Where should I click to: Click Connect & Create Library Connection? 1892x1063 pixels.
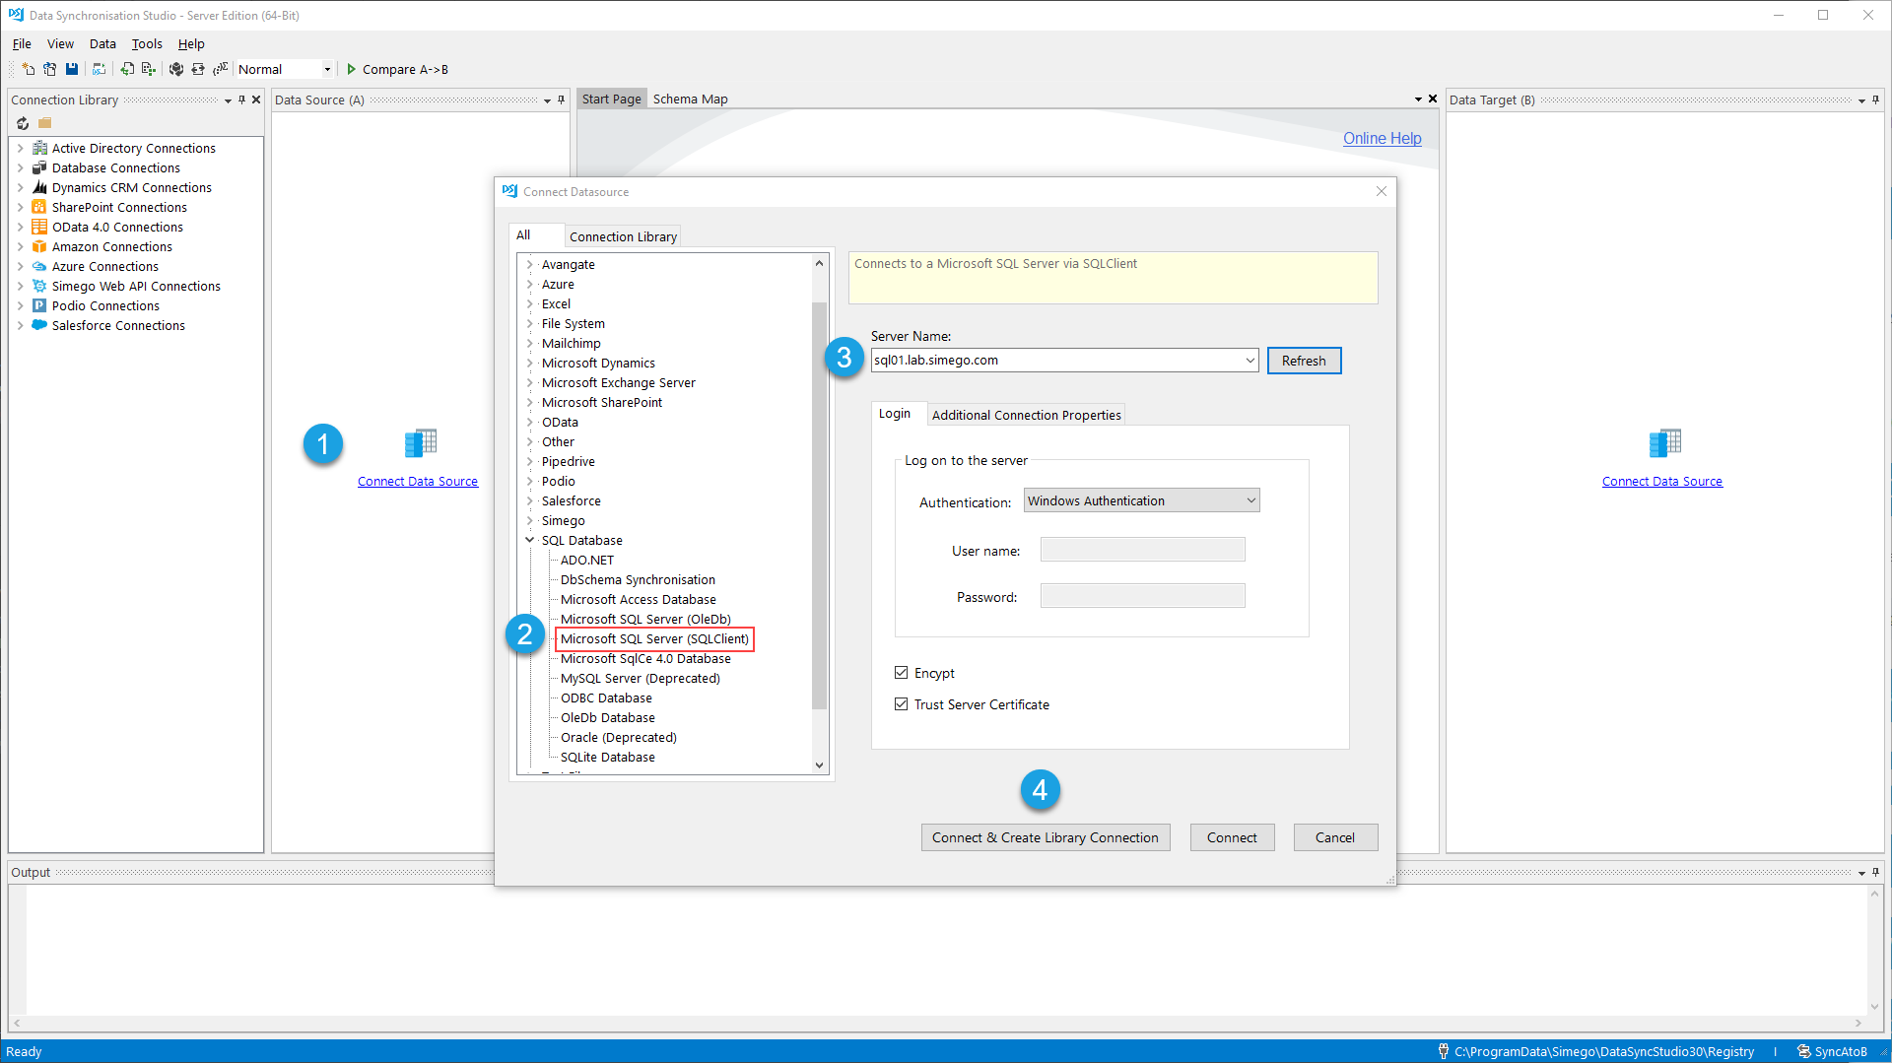pos(1046,837)
